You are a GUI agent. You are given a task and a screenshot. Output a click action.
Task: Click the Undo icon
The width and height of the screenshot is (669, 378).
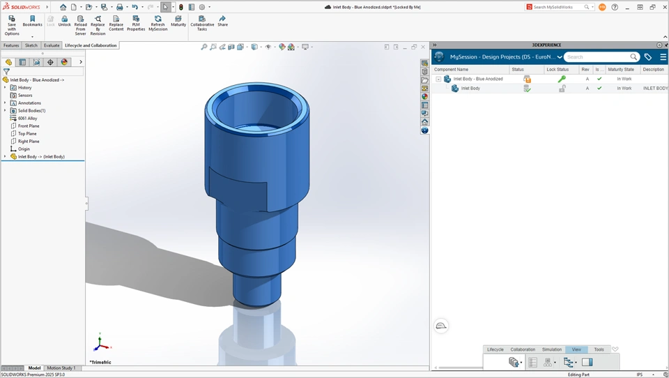134,7
